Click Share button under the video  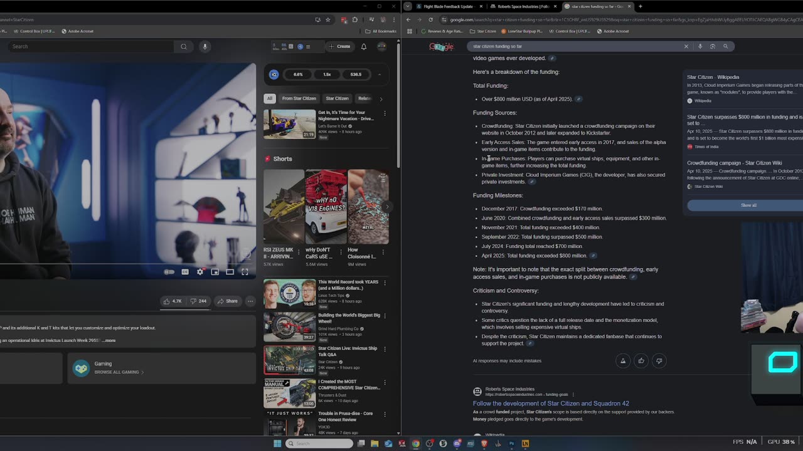(x=228, y=301)
